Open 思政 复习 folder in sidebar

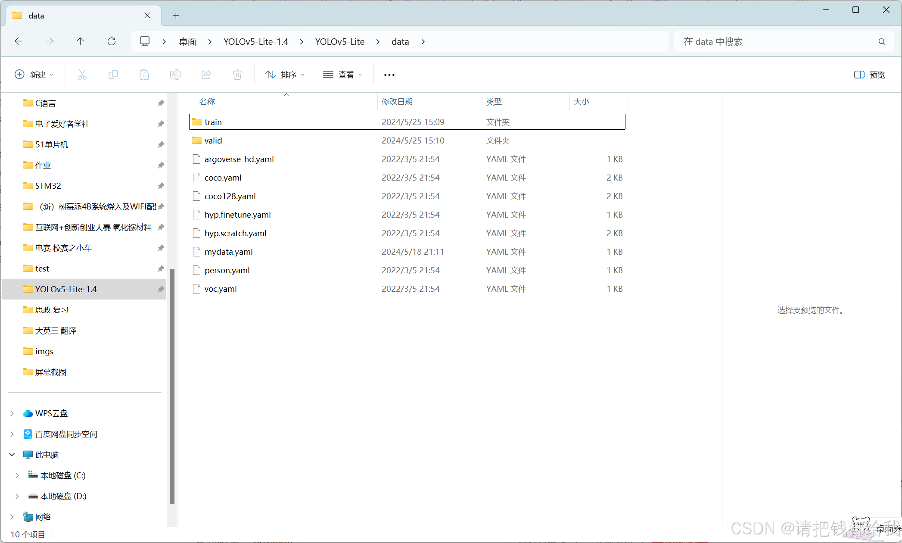tap(84, 310)
